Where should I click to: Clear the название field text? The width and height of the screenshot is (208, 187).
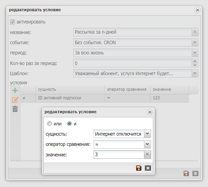[x=195, y=32]
